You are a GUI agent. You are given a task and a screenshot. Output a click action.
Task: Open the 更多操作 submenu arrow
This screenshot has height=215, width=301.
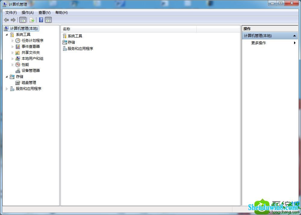(295, 43)
